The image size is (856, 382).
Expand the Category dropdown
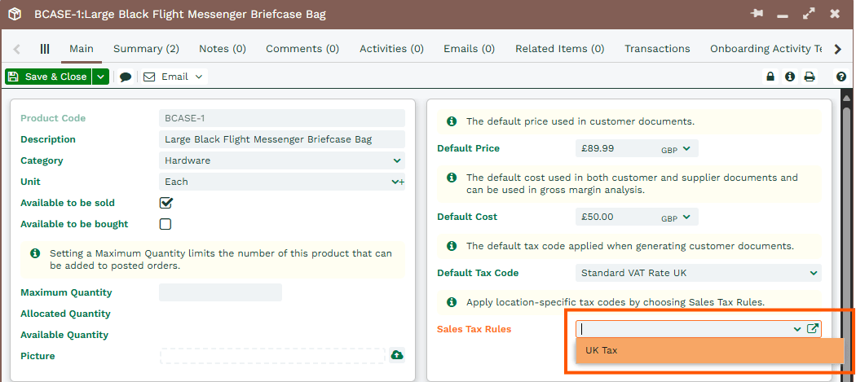pyautogui.click(x=282, y=160)
